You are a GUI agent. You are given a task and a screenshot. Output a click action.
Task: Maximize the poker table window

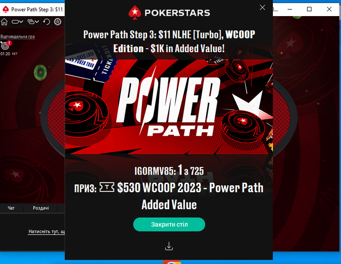[309, 9]
